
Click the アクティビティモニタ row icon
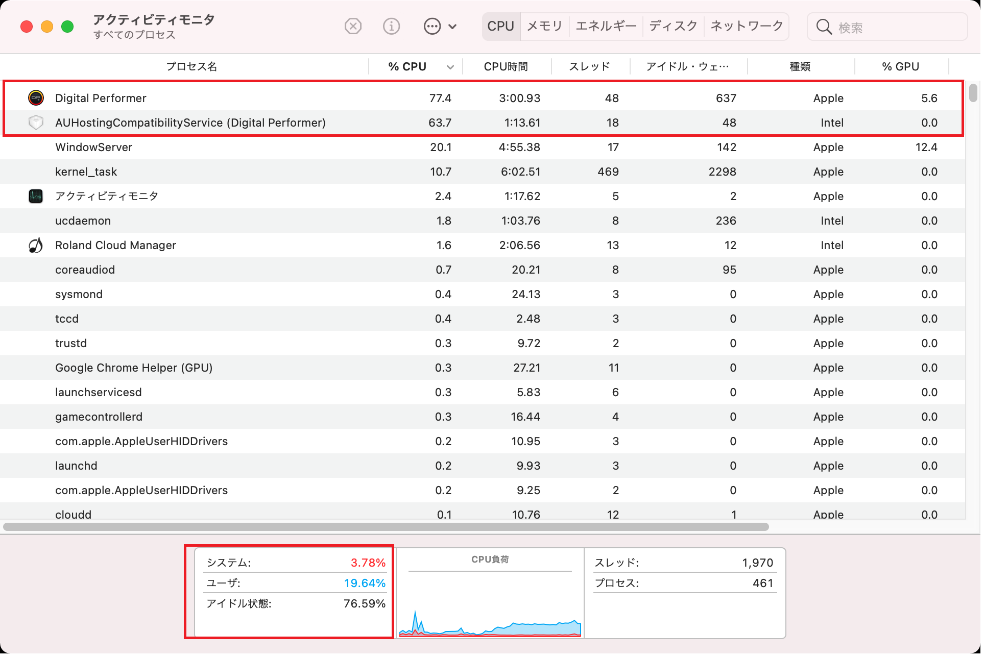pos(36,197)
